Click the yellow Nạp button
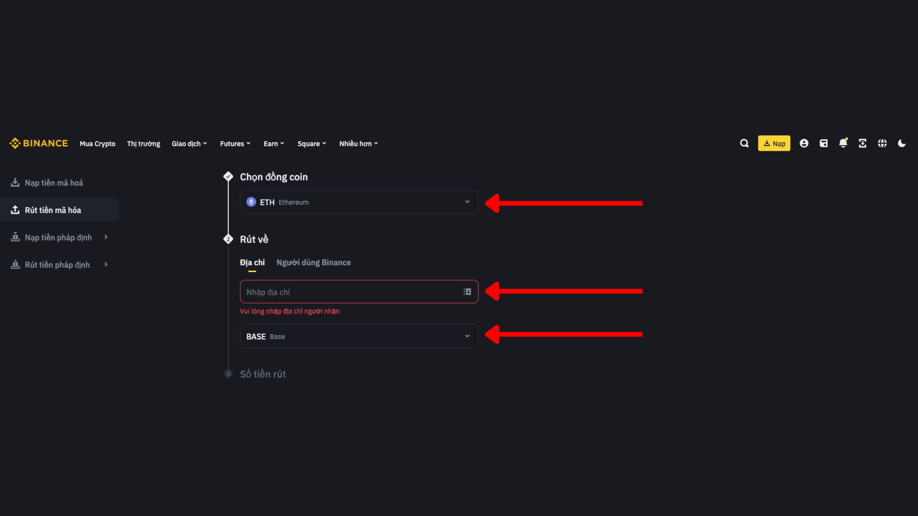This screenshot has width=918, height=516. (774, 143)
